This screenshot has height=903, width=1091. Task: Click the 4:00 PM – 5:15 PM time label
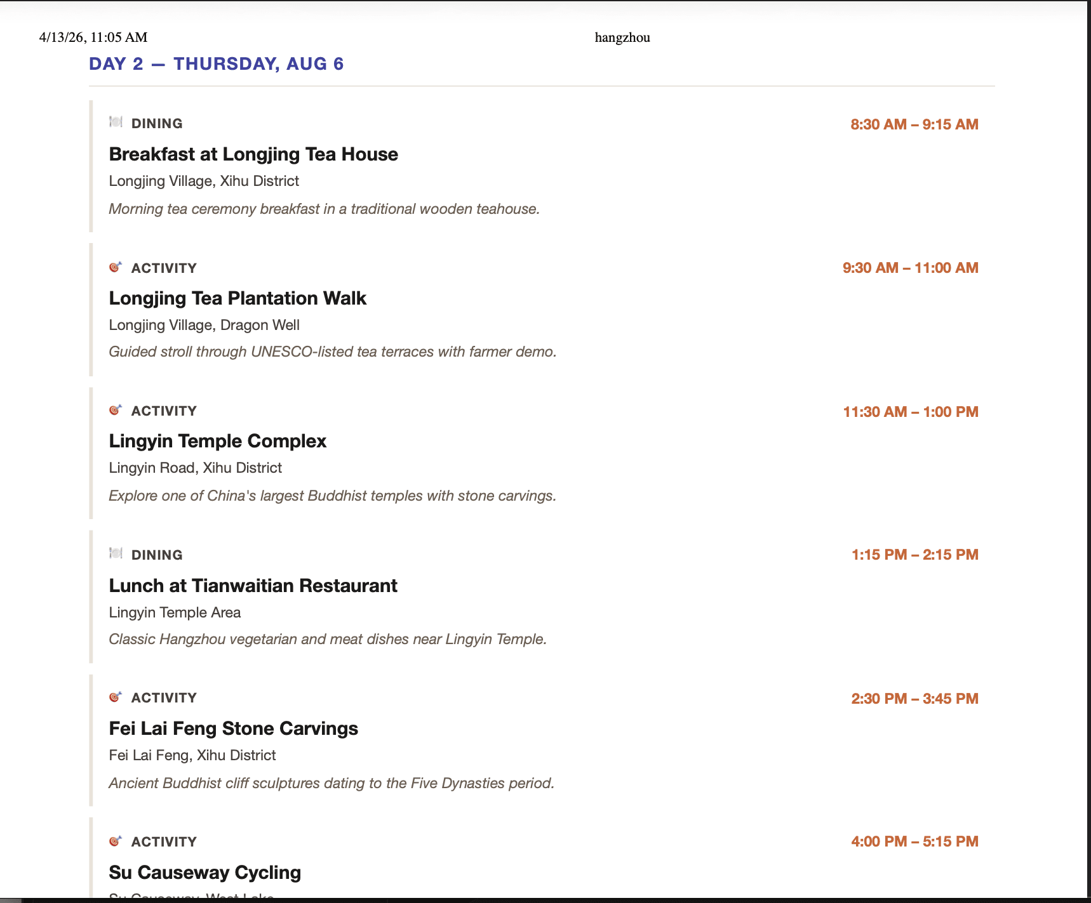pyautogui.click(x=914, y=841)
